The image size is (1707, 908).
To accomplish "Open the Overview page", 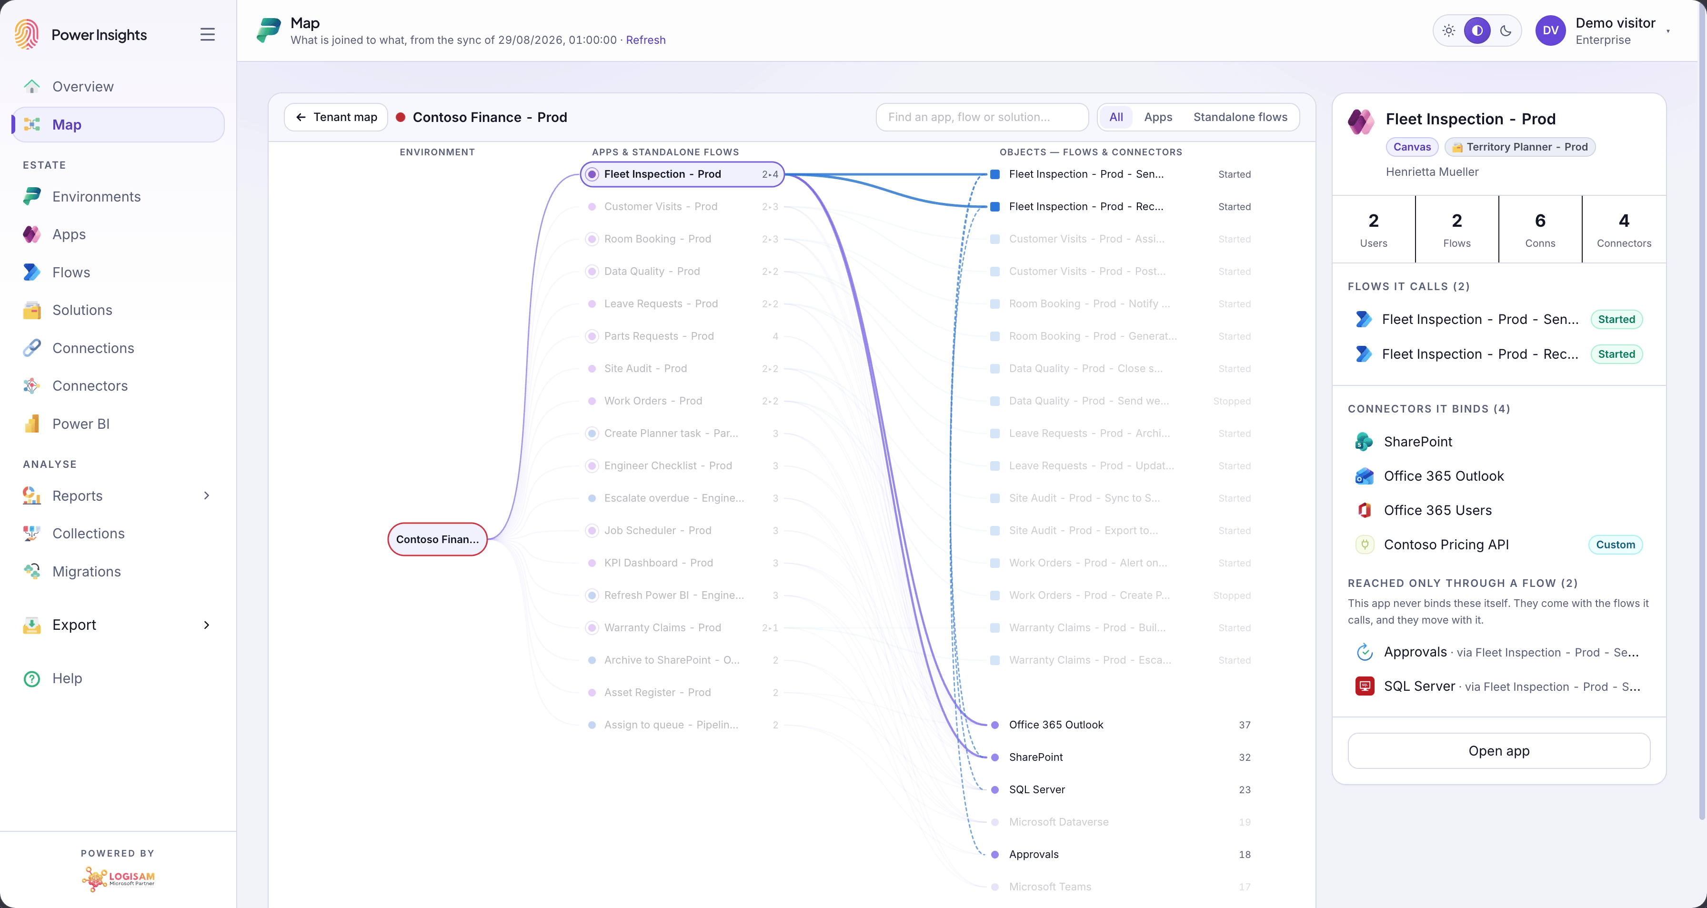I will pyautogui.click(x=118, y=87).
